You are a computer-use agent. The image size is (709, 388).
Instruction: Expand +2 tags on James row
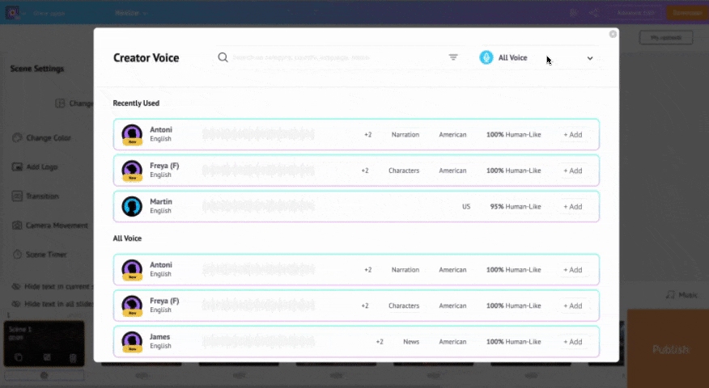click(x=380, y=342)
